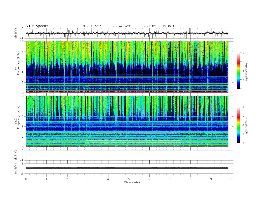Click the 'ch.3(V)' axis label
Viewport: 261px width, 201px height.
tap(16, 155)
